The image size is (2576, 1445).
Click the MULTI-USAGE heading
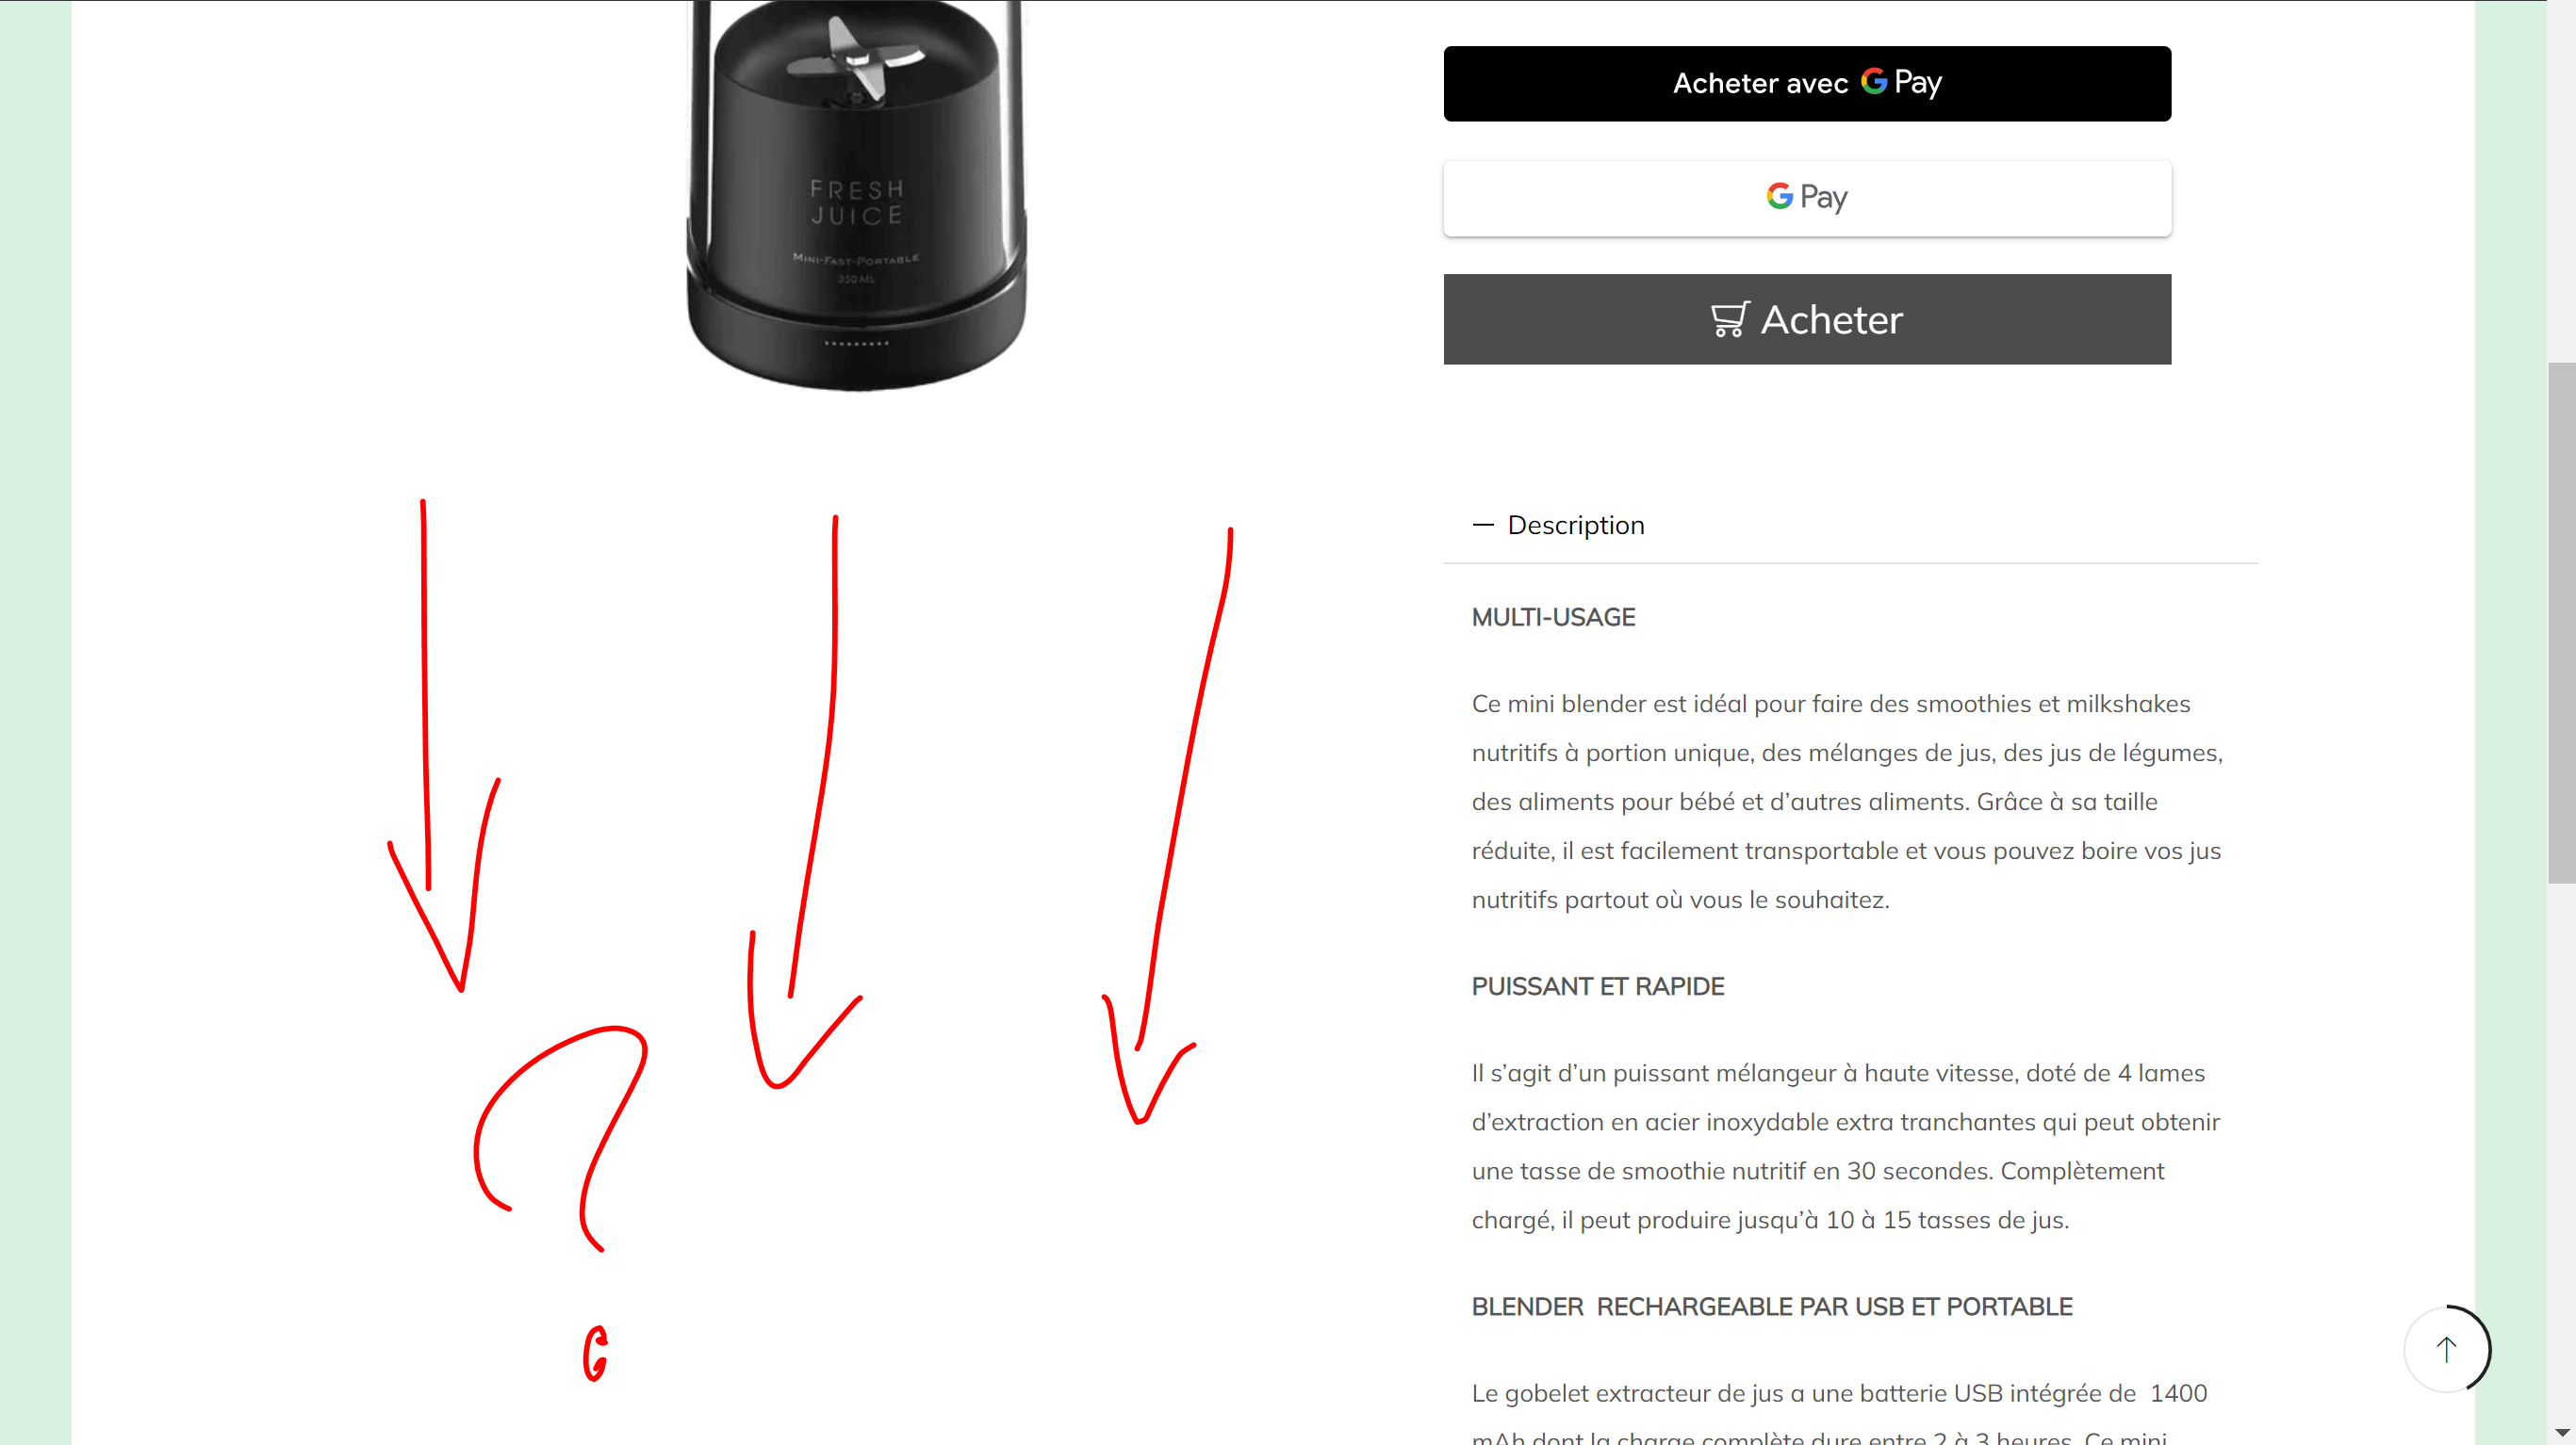pos(1553,618)
